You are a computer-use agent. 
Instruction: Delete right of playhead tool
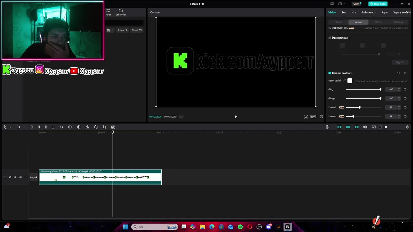point(46,127)
